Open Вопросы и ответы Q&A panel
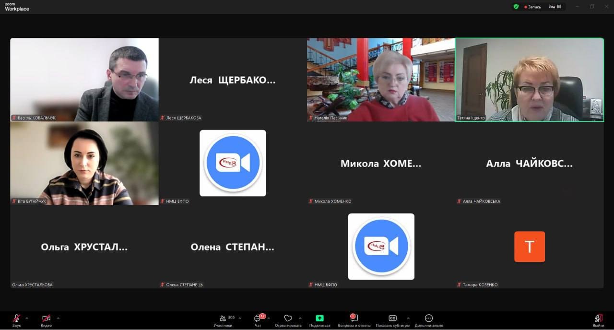This screenshot has height=330, width=614. [354, 320]
